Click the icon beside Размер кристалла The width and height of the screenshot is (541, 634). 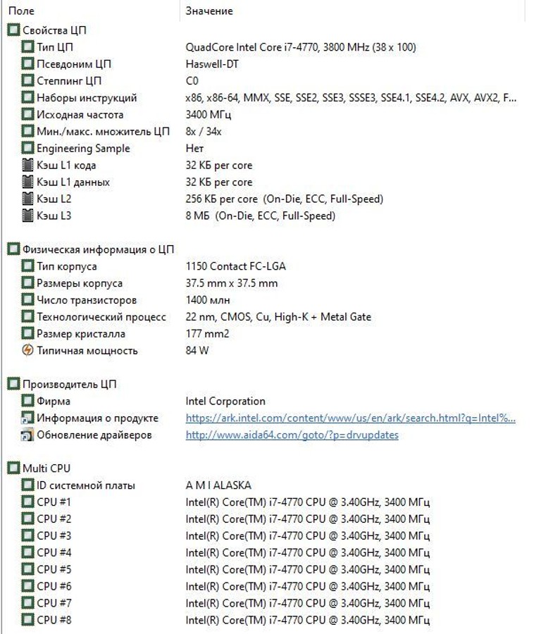27,334
